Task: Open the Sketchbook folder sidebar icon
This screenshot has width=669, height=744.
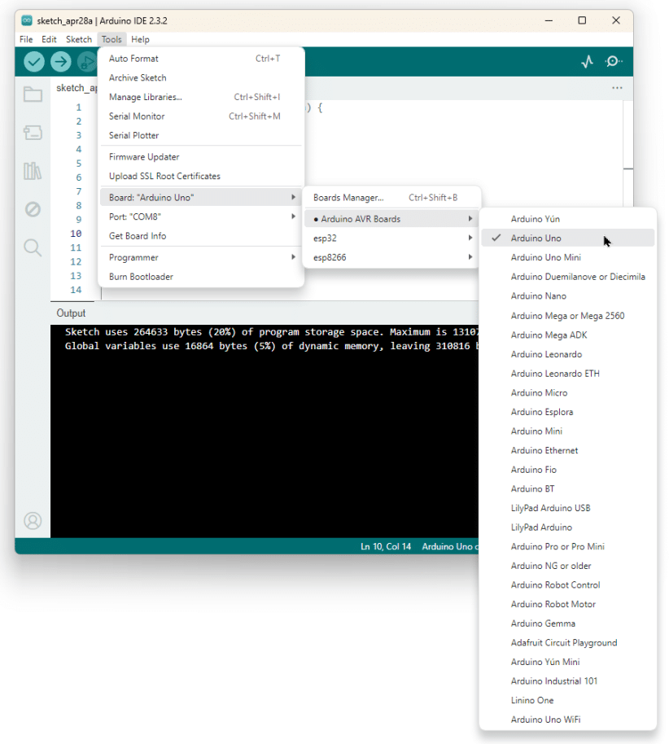Action: coord(33,94)
